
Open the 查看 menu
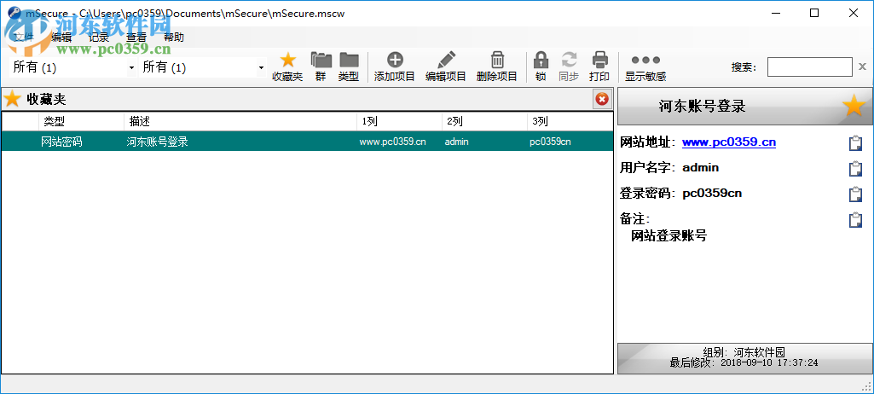point(136,38)
